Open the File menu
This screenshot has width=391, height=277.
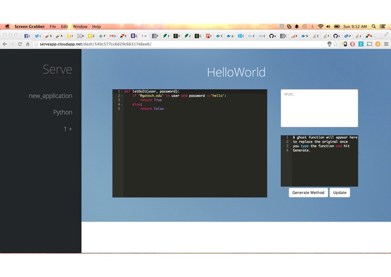[x=53, y=26]
